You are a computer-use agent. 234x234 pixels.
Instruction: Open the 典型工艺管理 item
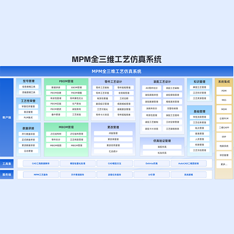pyautogui.click(x=199, y=88)
